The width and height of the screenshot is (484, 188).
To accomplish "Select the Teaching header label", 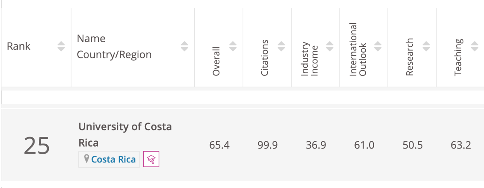I will point(458,57).
